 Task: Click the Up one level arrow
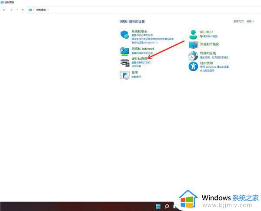(x=22, y=9)
